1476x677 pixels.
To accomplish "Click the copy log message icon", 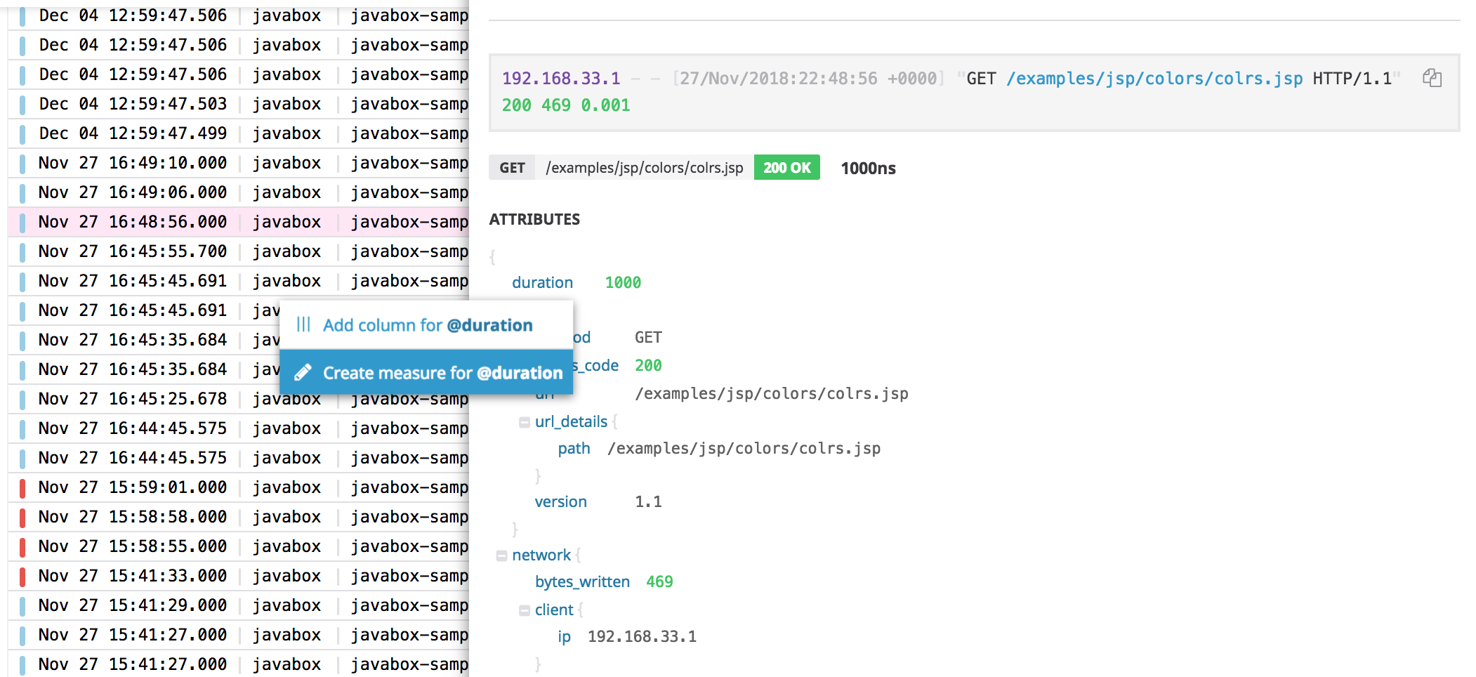I will (1432, 79).
